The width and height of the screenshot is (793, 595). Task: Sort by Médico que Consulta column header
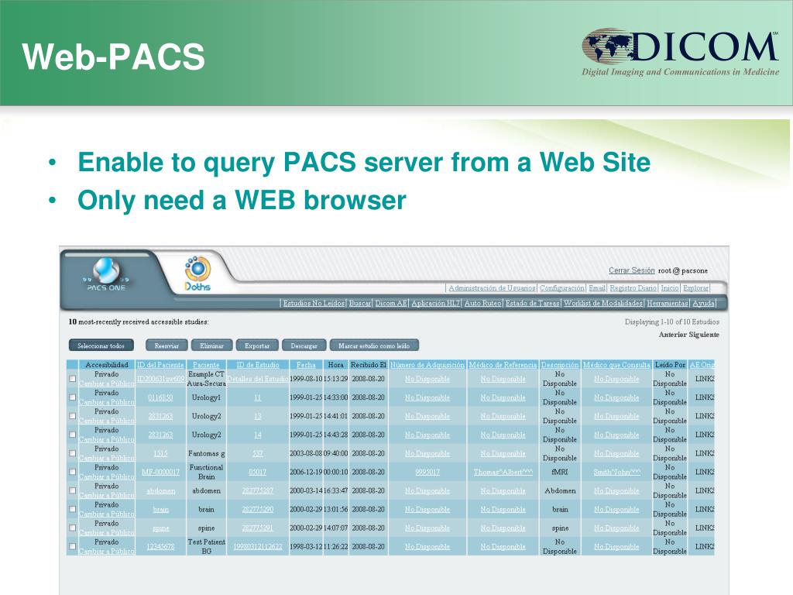tap(616, 365)
